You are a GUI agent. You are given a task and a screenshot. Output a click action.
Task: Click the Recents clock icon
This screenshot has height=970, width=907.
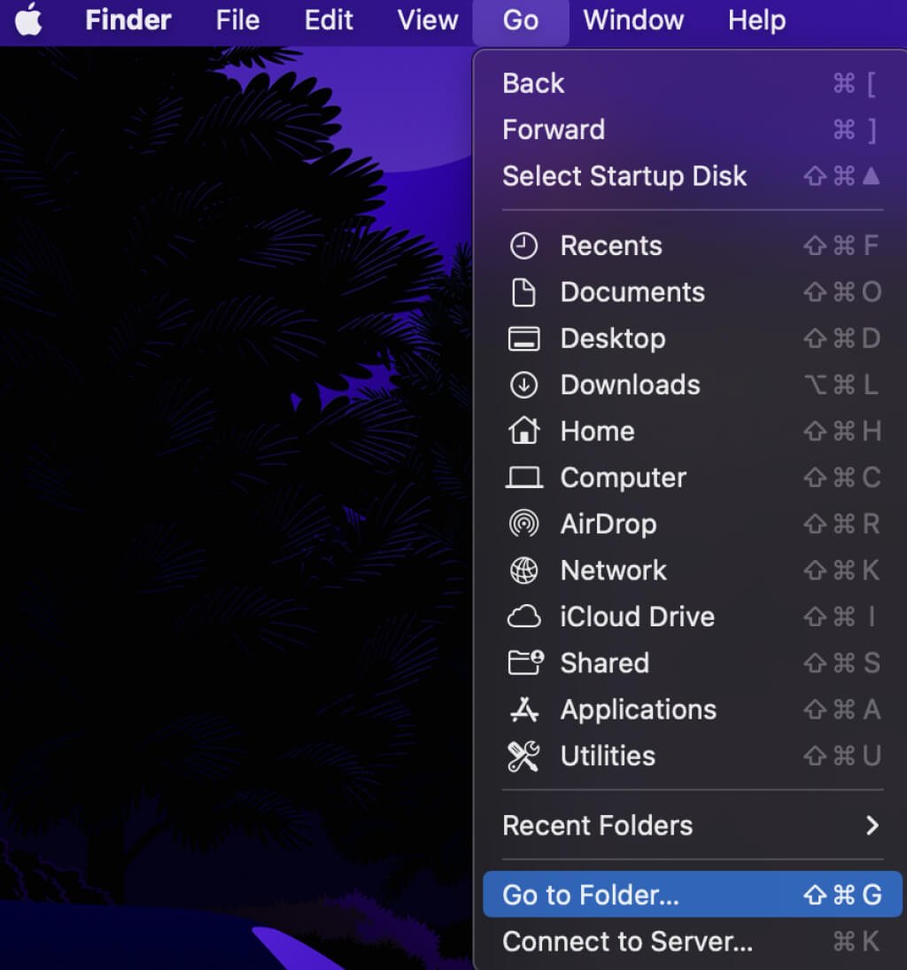523,246
